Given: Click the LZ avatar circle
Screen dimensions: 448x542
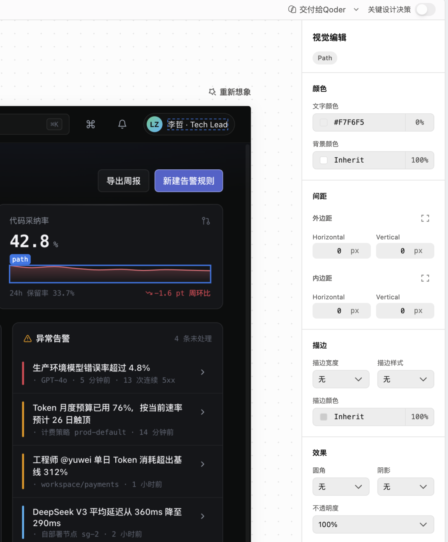Looking at the screenshot, I should click(154, 124).
